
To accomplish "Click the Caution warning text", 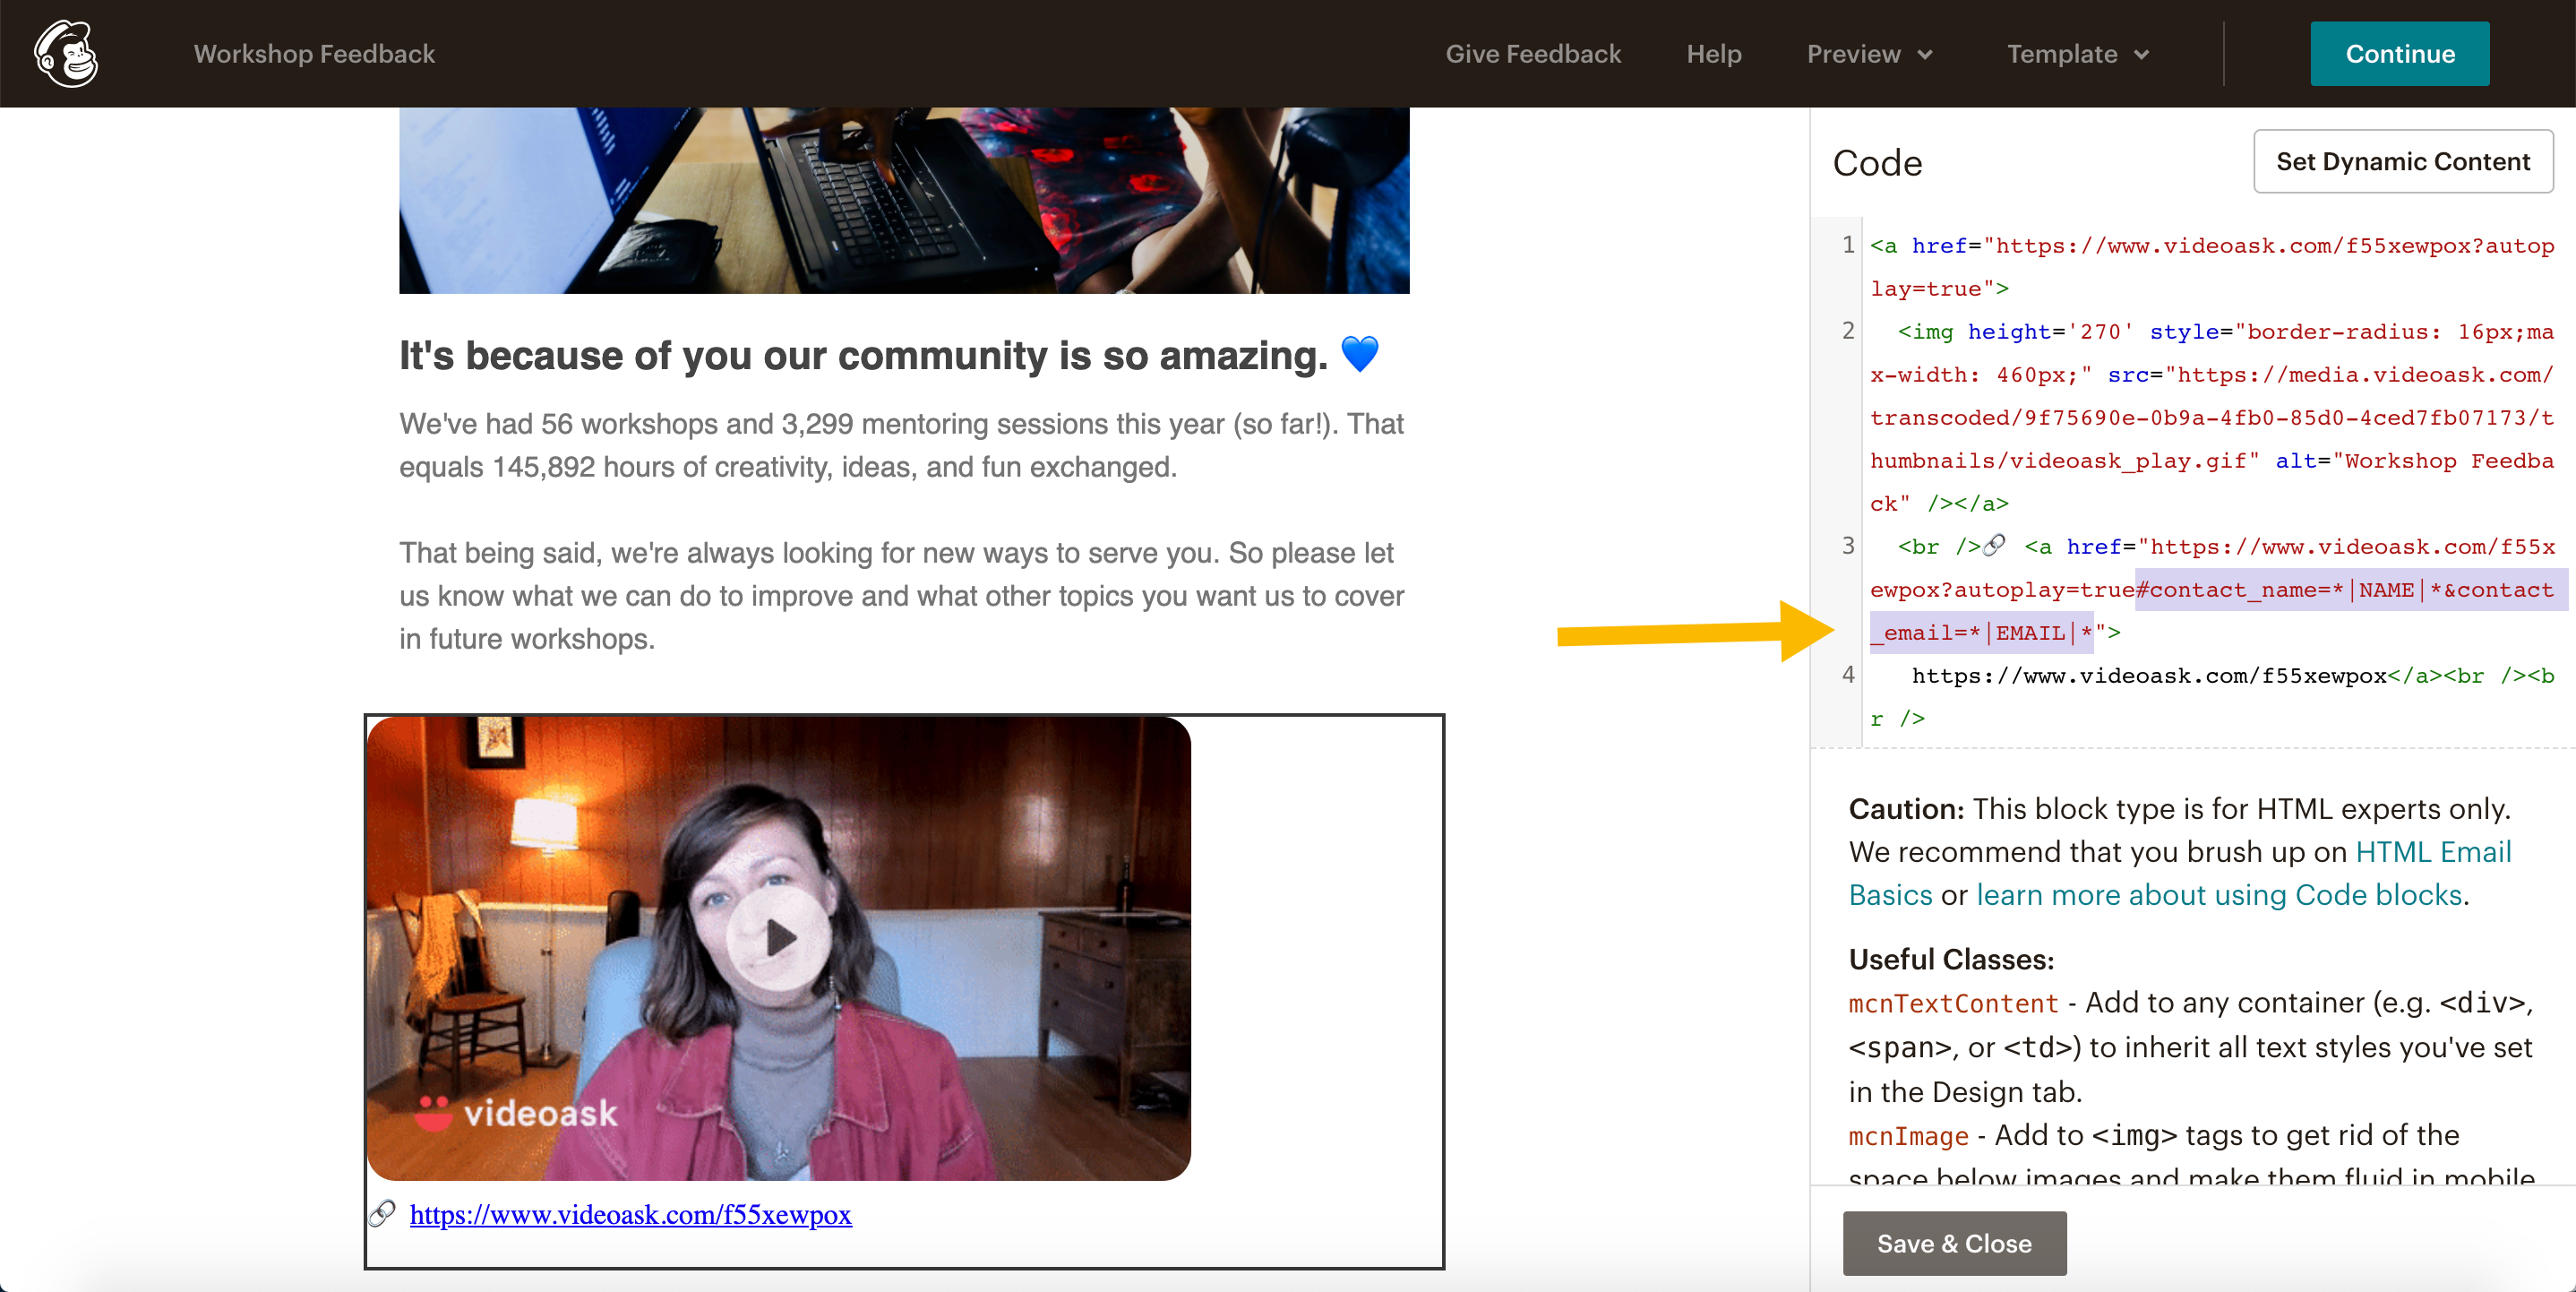I will tap(2180, 851).
